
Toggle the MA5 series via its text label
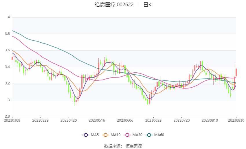95,135
